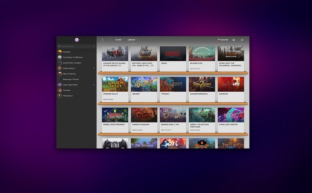Click the DESTRO profile avatar
Image resolution: width=312 pixels, height=193 pixels.
tap(219, 40)
